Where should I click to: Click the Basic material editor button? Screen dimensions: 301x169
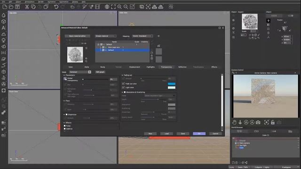click(77, 36)
